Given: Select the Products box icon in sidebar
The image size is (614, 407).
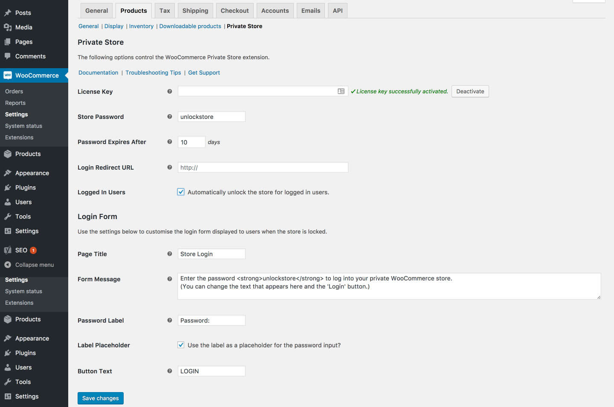Looking at the screenshot, I should pyautogui.click(x=8, y=153).
